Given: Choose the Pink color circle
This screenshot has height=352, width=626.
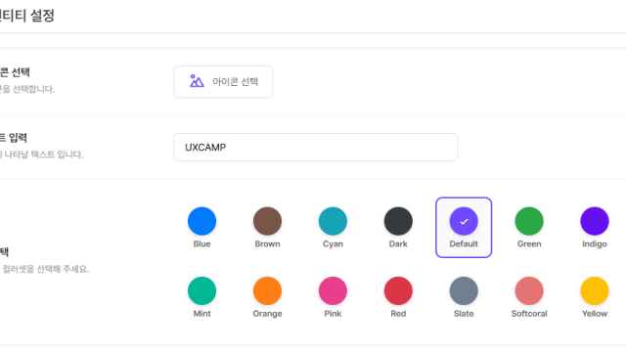Looking at the screenshot, I should coord(333,291).
